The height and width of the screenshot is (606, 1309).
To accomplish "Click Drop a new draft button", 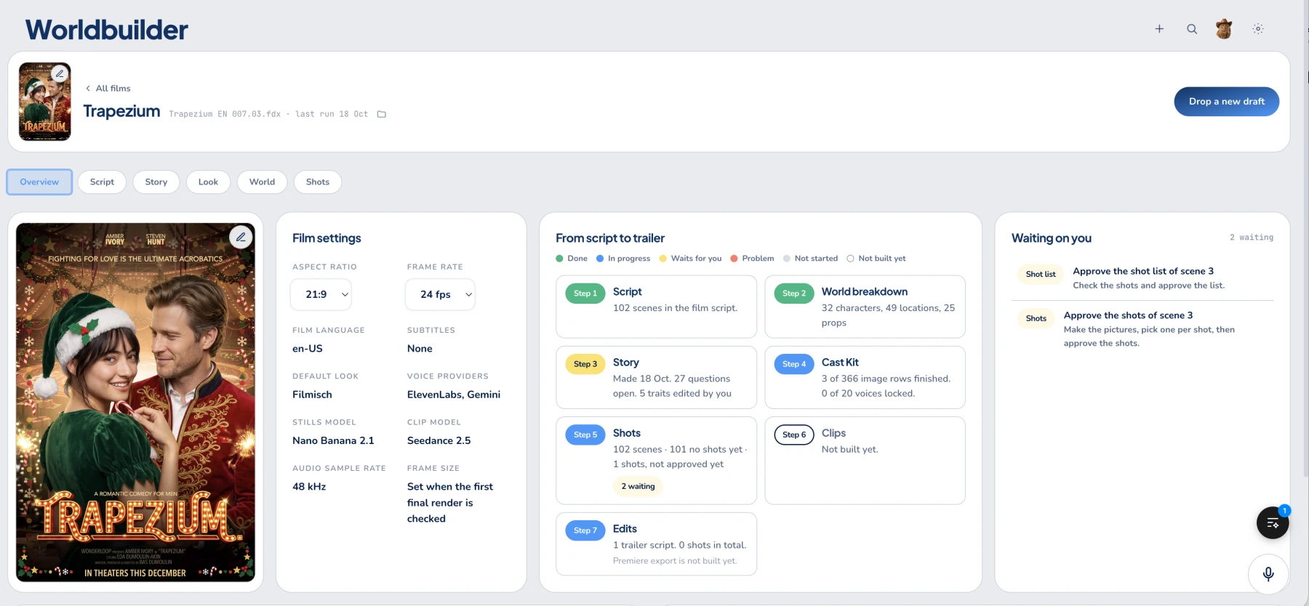I will click(x=1226, y=102).
